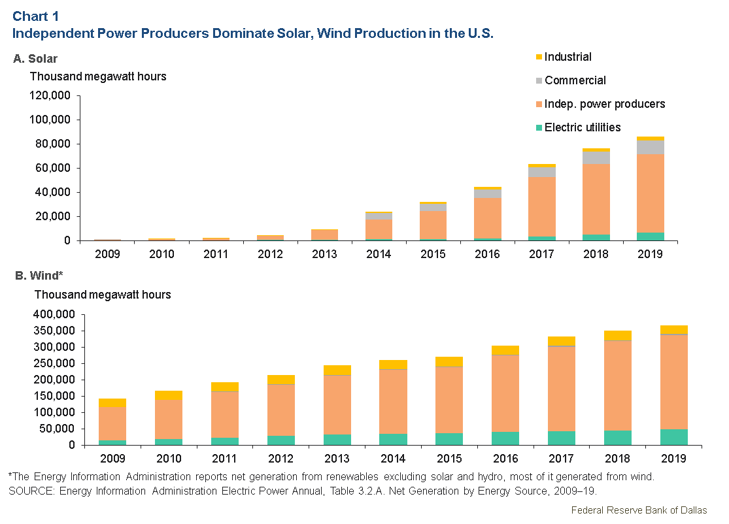Click the wind axis value 300,000
This screenshot has height=524, width=729.
(x=54, y=347)
